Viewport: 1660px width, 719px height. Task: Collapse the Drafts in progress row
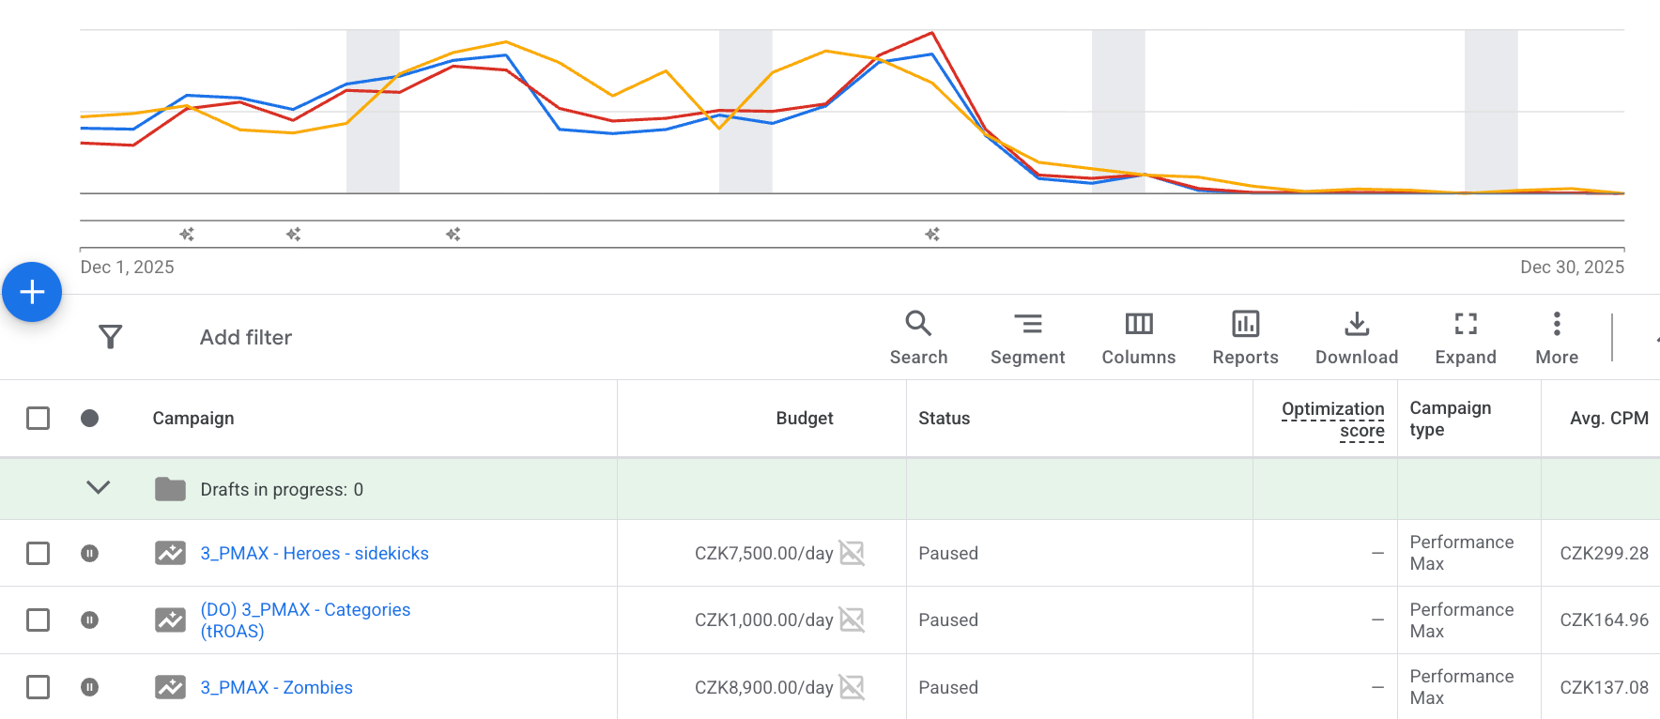click(99, 488)
